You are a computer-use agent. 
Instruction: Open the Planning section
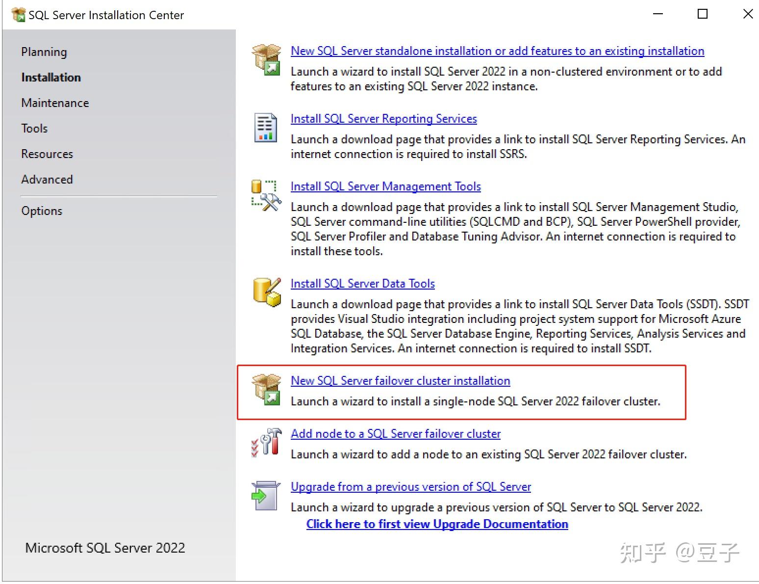(44, 52)
